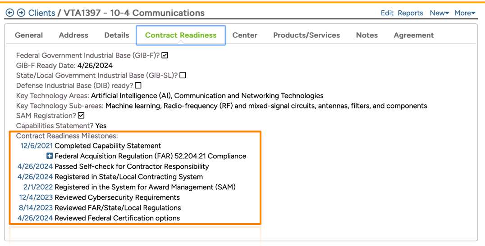Viewport: 485px width, 246px height.
Task: Click the forward arrow navigation icon
Action: point(21,13)
